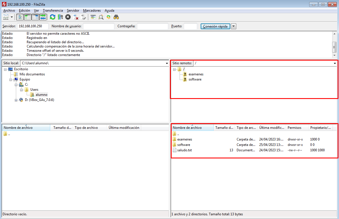Sort remote list by Propietario column

pos(321,128)
